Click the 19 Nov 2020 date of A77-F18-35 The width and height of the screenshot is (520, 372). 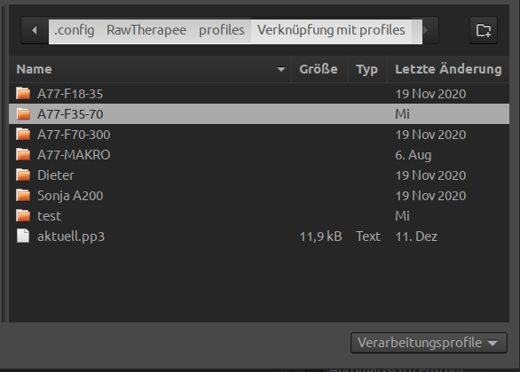(430, 94)
